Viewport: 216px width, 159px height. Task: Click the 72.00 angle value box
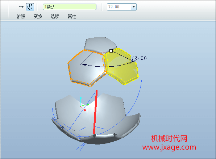click(119, 7)
